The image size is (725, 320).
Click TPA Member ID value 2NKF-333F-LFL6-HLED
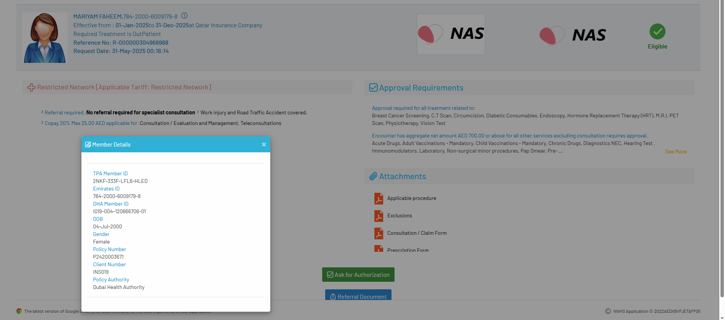click(120, 181)
